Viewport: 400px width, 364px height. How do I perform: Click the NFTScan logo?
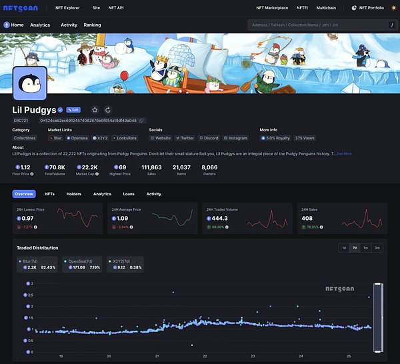click(20, 7)
